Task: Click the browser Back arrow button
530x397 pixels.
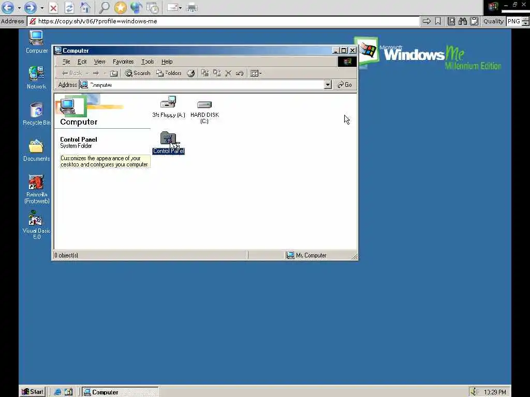Action: (8, 7)
